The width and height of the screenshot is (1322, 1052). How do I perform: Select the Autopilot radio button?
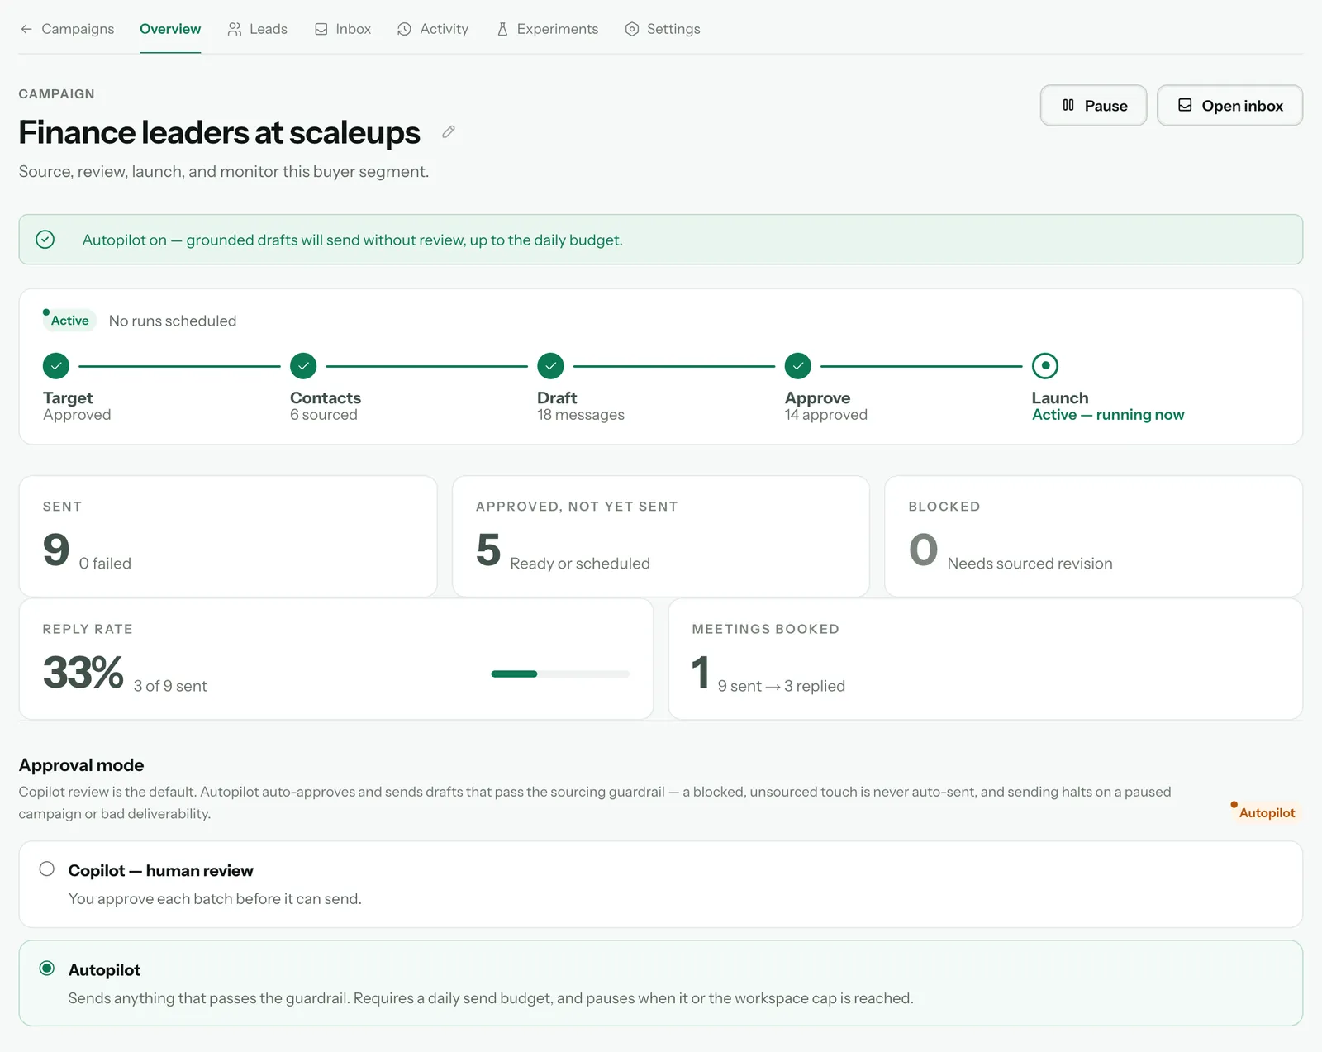47,968
